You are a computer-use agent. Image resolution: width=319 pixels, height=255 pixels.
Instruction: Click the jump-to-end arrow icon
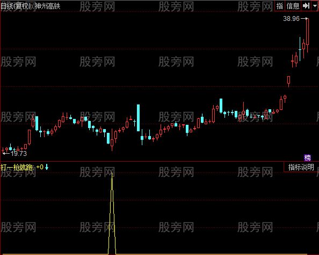pos(306,6)
